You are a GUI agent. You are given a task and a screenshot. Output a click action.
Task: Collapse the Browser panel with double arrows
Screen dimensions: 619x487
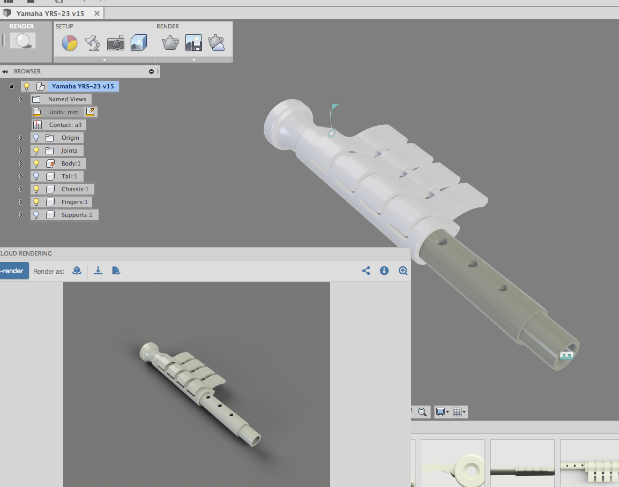point(5,71)
